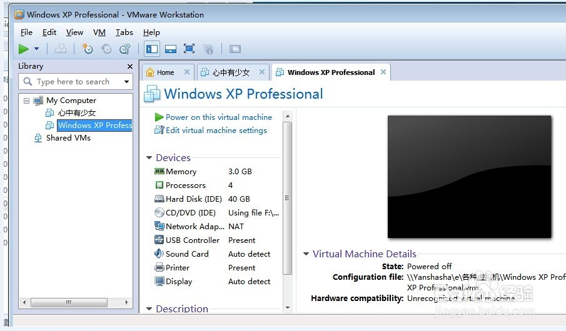Take a snapshot of the virtual machine
566x331 pixels.
click(88, 49)
